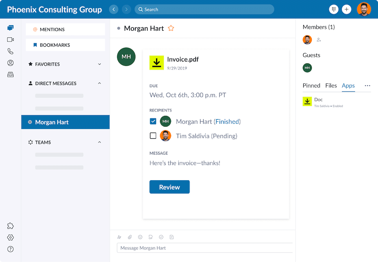Uncheck the Morgan Hart recipient checkbox
Viewport: 378px width, 262px height.
tap(153, 121)
